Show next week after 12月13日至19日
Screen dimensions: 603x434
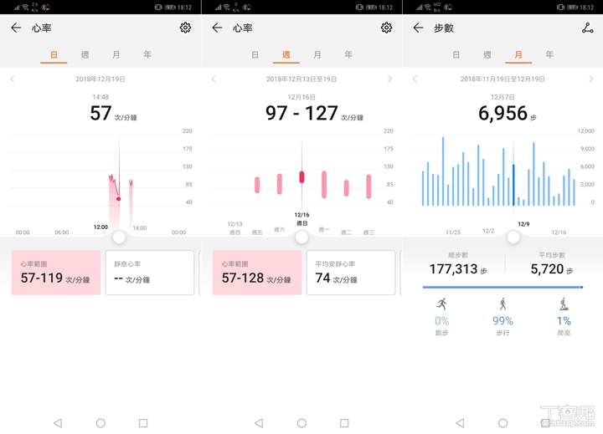tap(389, 79)
